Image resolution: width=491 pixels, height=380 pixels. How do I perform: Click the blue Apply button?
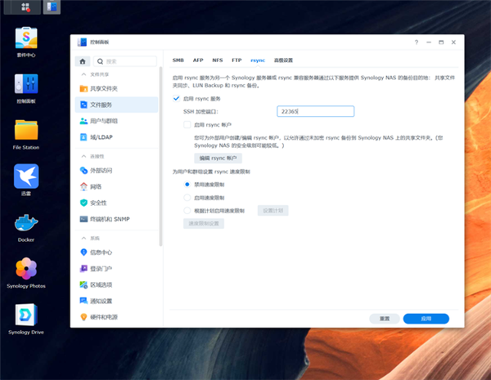pos(426,319)
